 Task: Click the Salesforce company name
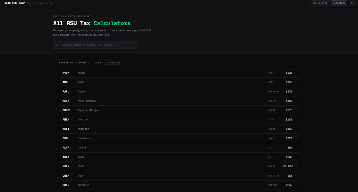84,138
